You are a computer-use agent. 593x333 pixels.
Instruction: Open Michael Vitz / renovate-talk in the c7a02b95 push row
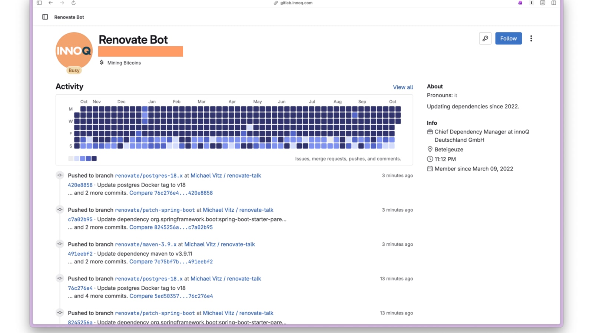[238, 210]
